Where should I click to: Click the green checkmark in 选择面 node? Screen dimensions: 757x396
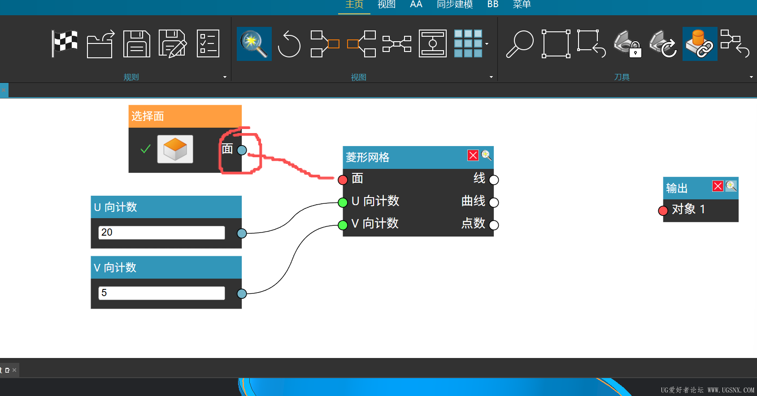[145, 149]
